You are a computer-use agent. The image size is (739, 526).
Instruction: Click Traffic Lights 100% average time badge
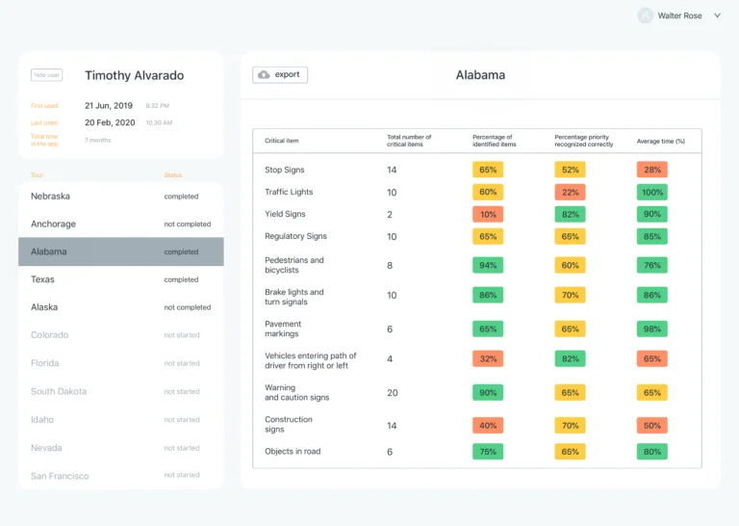pyautogui.click(x=651, y=192)
